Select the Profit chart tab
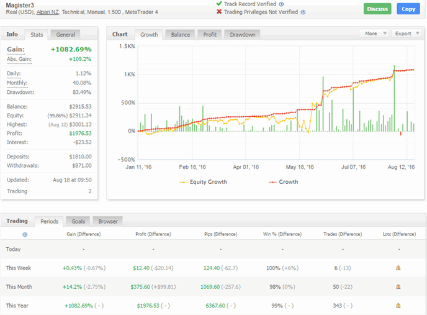The height and width of the screenshot is (315, 427). pos(210,35)
